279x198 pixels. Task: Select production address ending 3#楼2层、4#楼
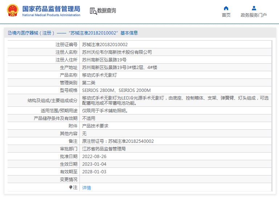click(x=120, y=68)
